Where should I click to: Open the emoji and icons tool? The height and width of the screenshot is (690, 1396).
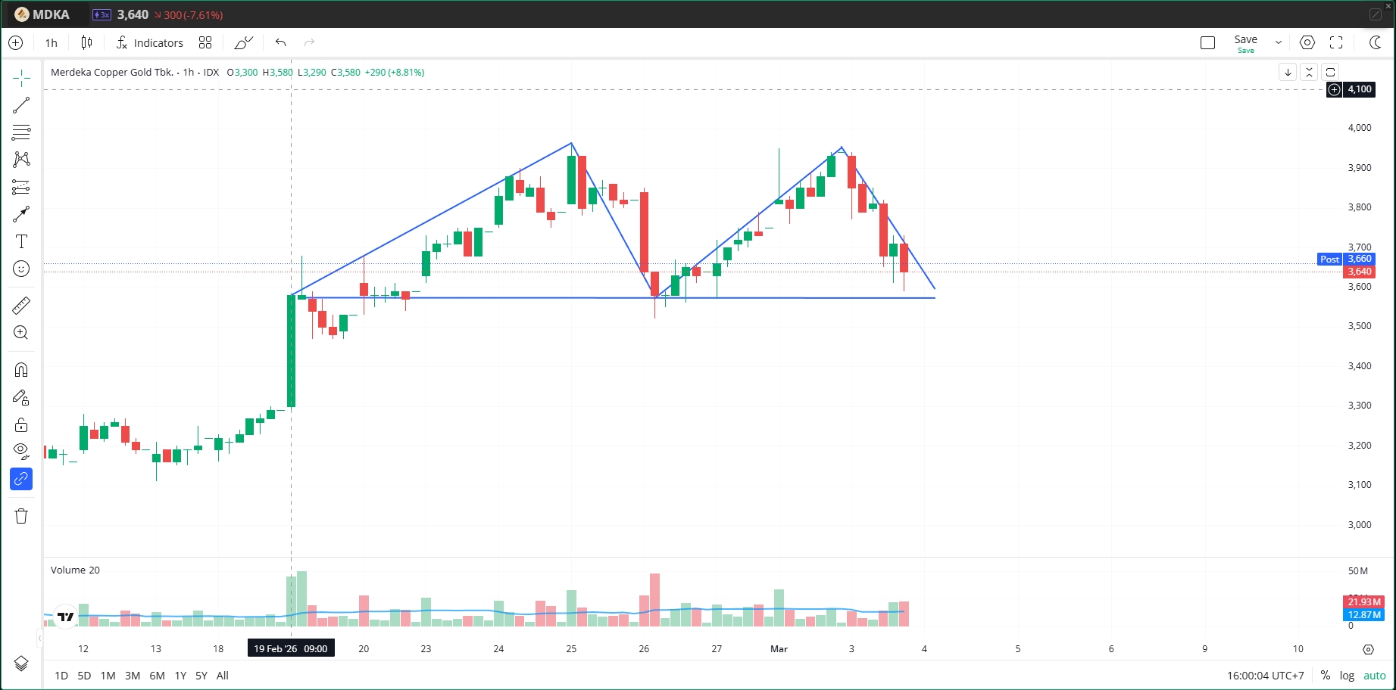click(21, 269)
